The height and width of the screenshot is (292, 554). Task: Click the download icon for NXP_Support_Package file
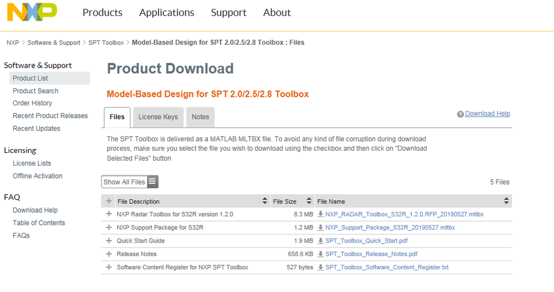coord(320,228)
